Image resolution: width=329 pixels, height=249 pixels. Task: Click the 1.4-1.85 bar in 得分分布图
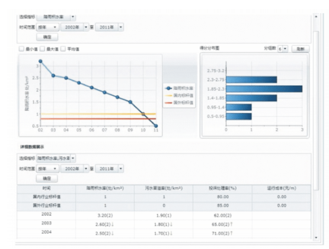251,98
